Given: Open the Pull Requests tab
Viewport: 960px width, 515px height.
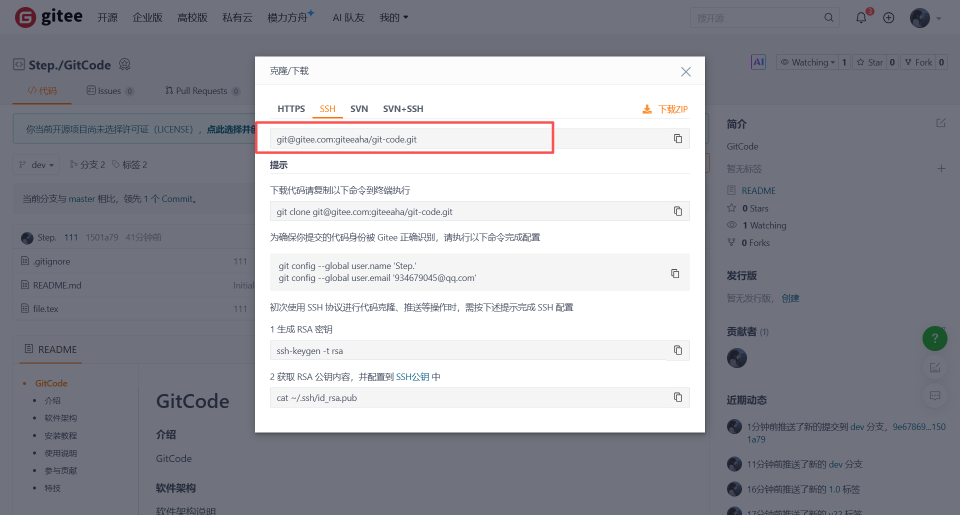Looking at the screenshot, I should tap(202, 90).
